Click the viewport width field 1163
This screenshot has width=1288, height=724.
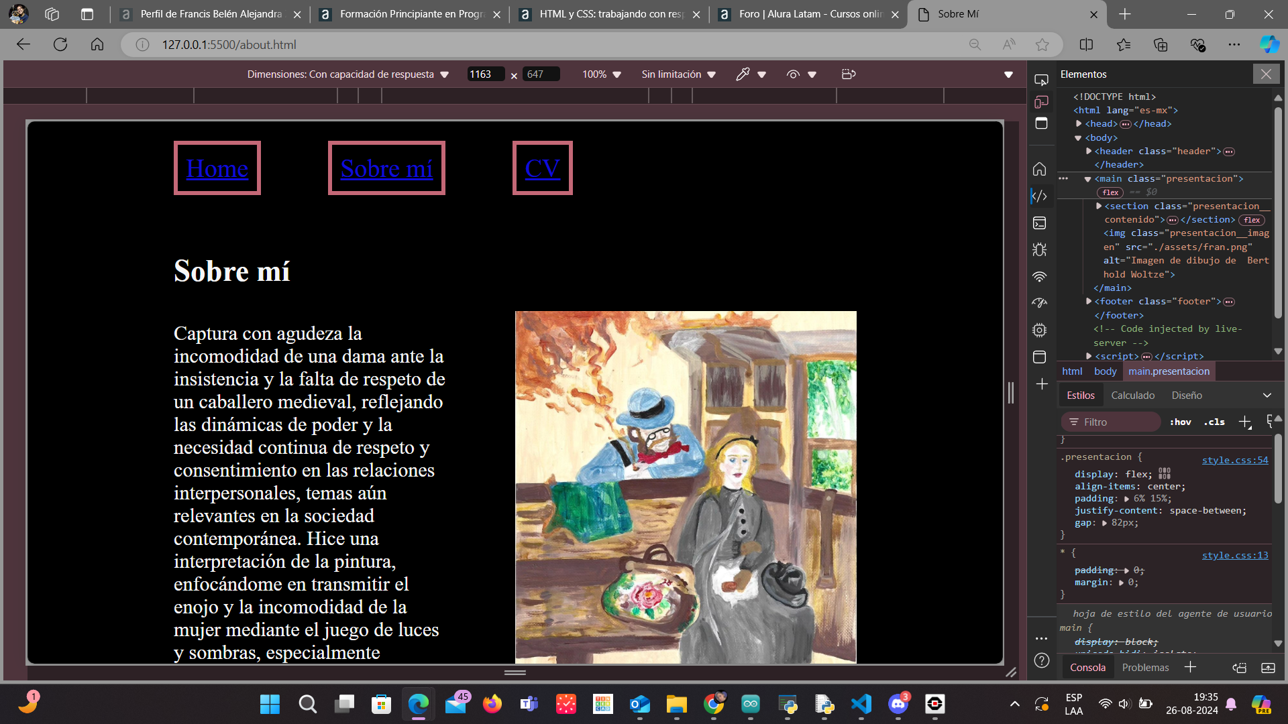(486, 74)
